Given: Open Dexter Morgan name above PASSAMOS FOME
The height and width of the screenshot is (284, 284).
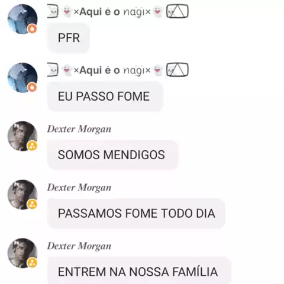Looking at the screenshot, I should pos(79,188).
